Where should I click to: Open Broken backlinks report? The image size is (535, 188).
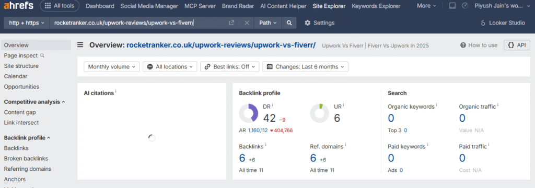coord(26,158)
